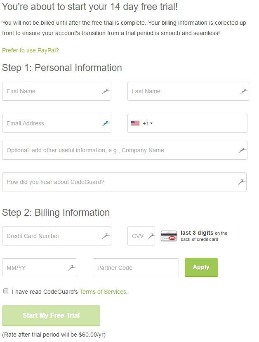259x342 pixels.
Task: Click the pencil icon in the CodeGuard referral field
Action: pyautogui.click(x=242, y=182)
